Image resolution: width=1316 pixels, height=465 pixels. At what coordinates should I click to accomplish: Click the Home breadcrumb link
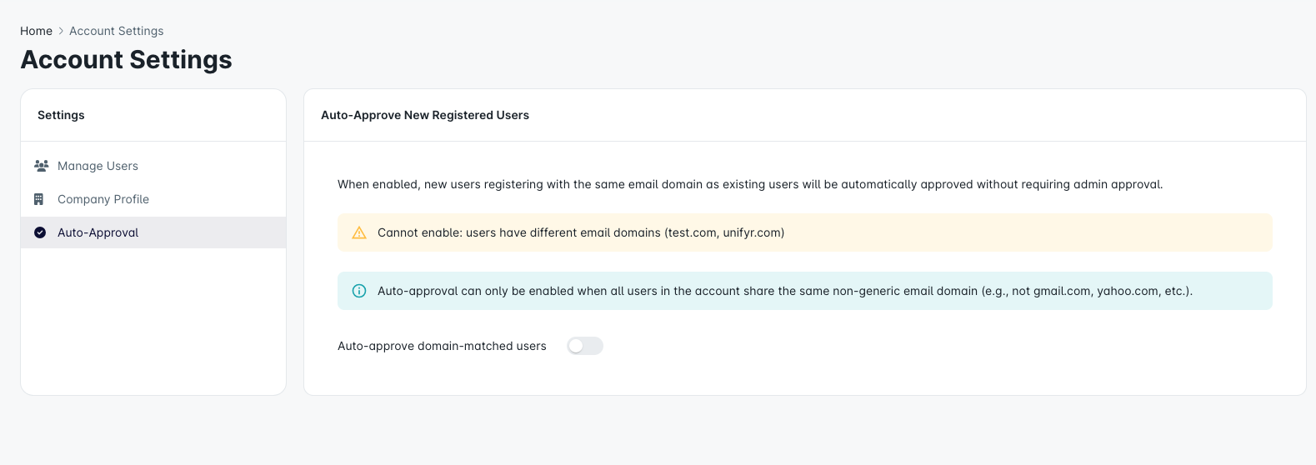click(36, 31)
